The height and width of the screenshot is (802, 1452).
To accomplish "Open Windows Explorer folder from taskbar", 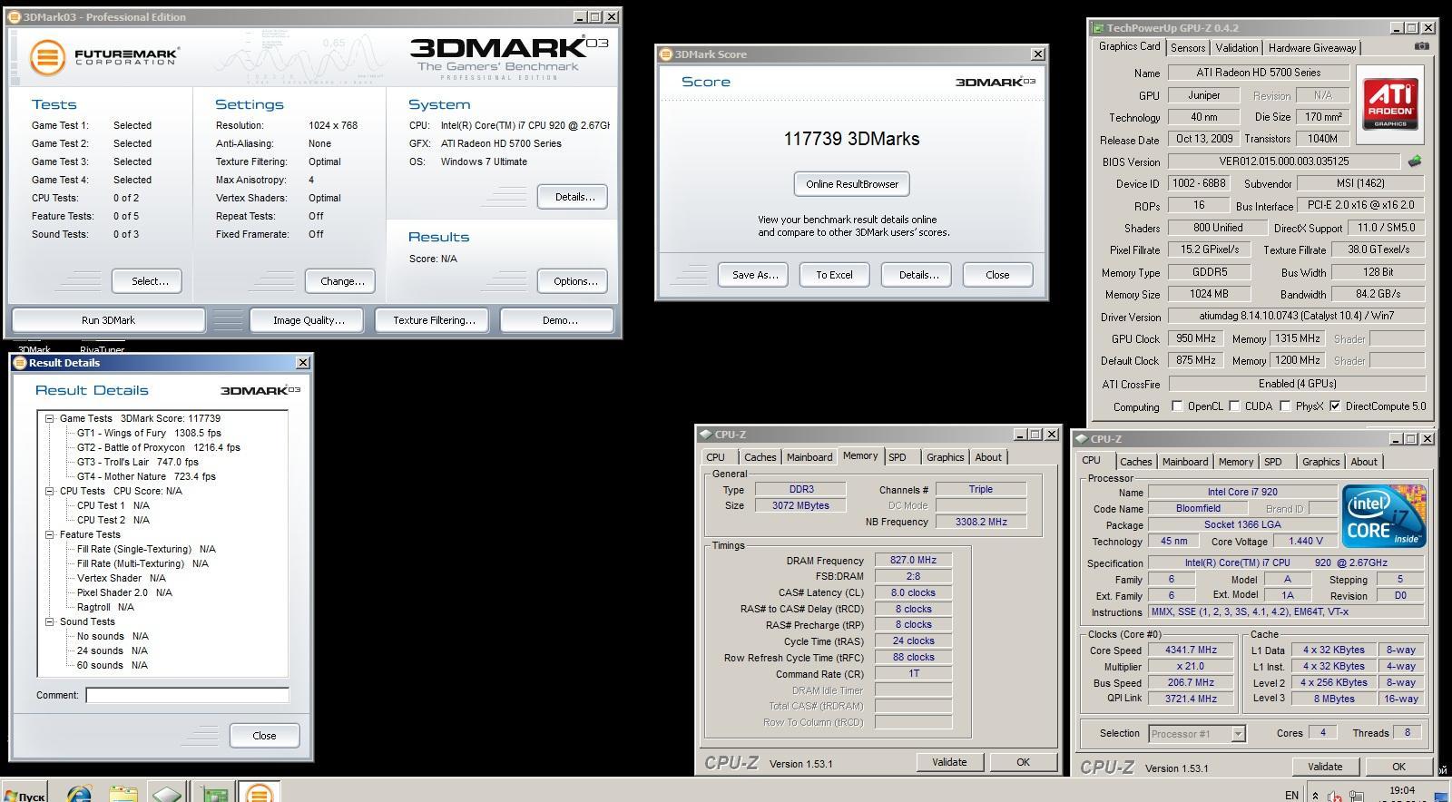I will coord(123,793).
